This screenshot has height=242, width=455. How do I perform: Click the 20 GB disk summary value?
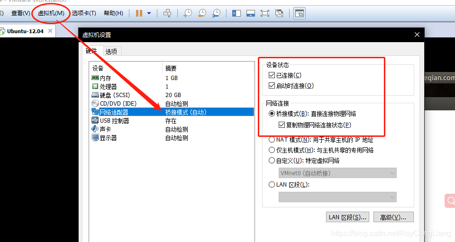pos(173,95)
